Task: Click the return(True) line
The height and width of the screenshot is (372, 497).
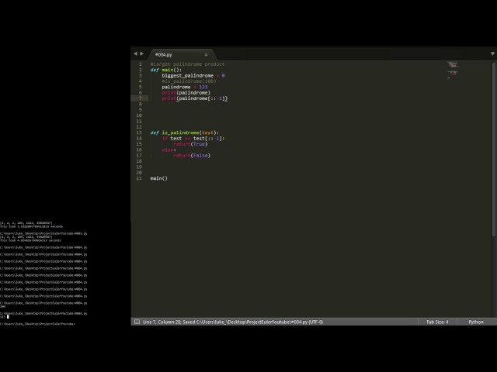Action: coord(190,144)
